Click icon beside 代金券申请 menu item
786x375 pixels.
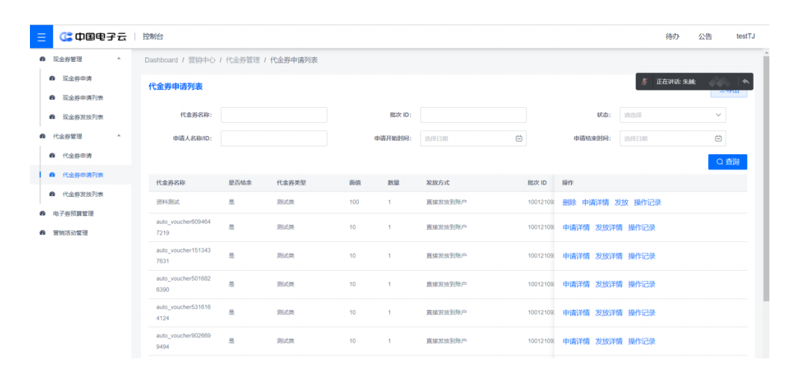[x=52, y=156]
